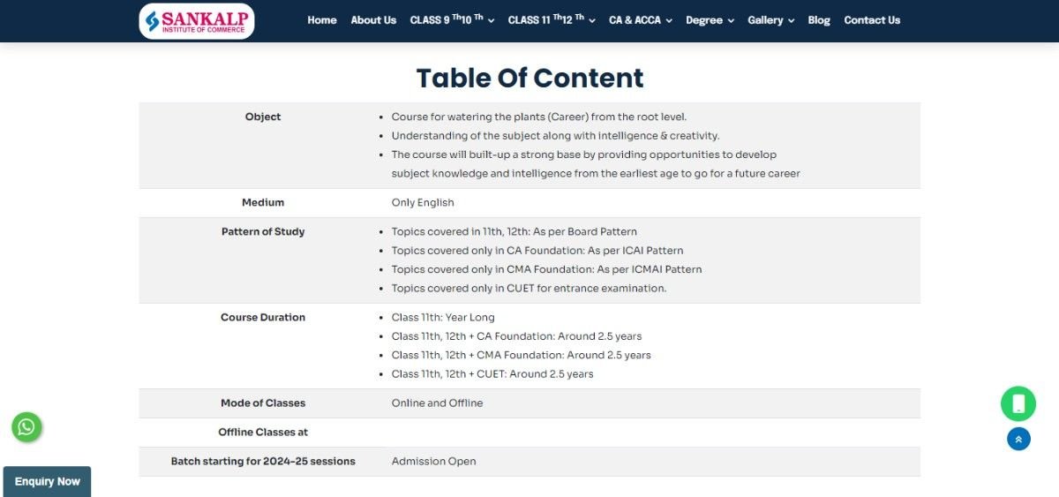This screenshot has width=1059, height=497.
Task: Open the Contact Us page
Action: pyautogui.click(x=872, y=20)
